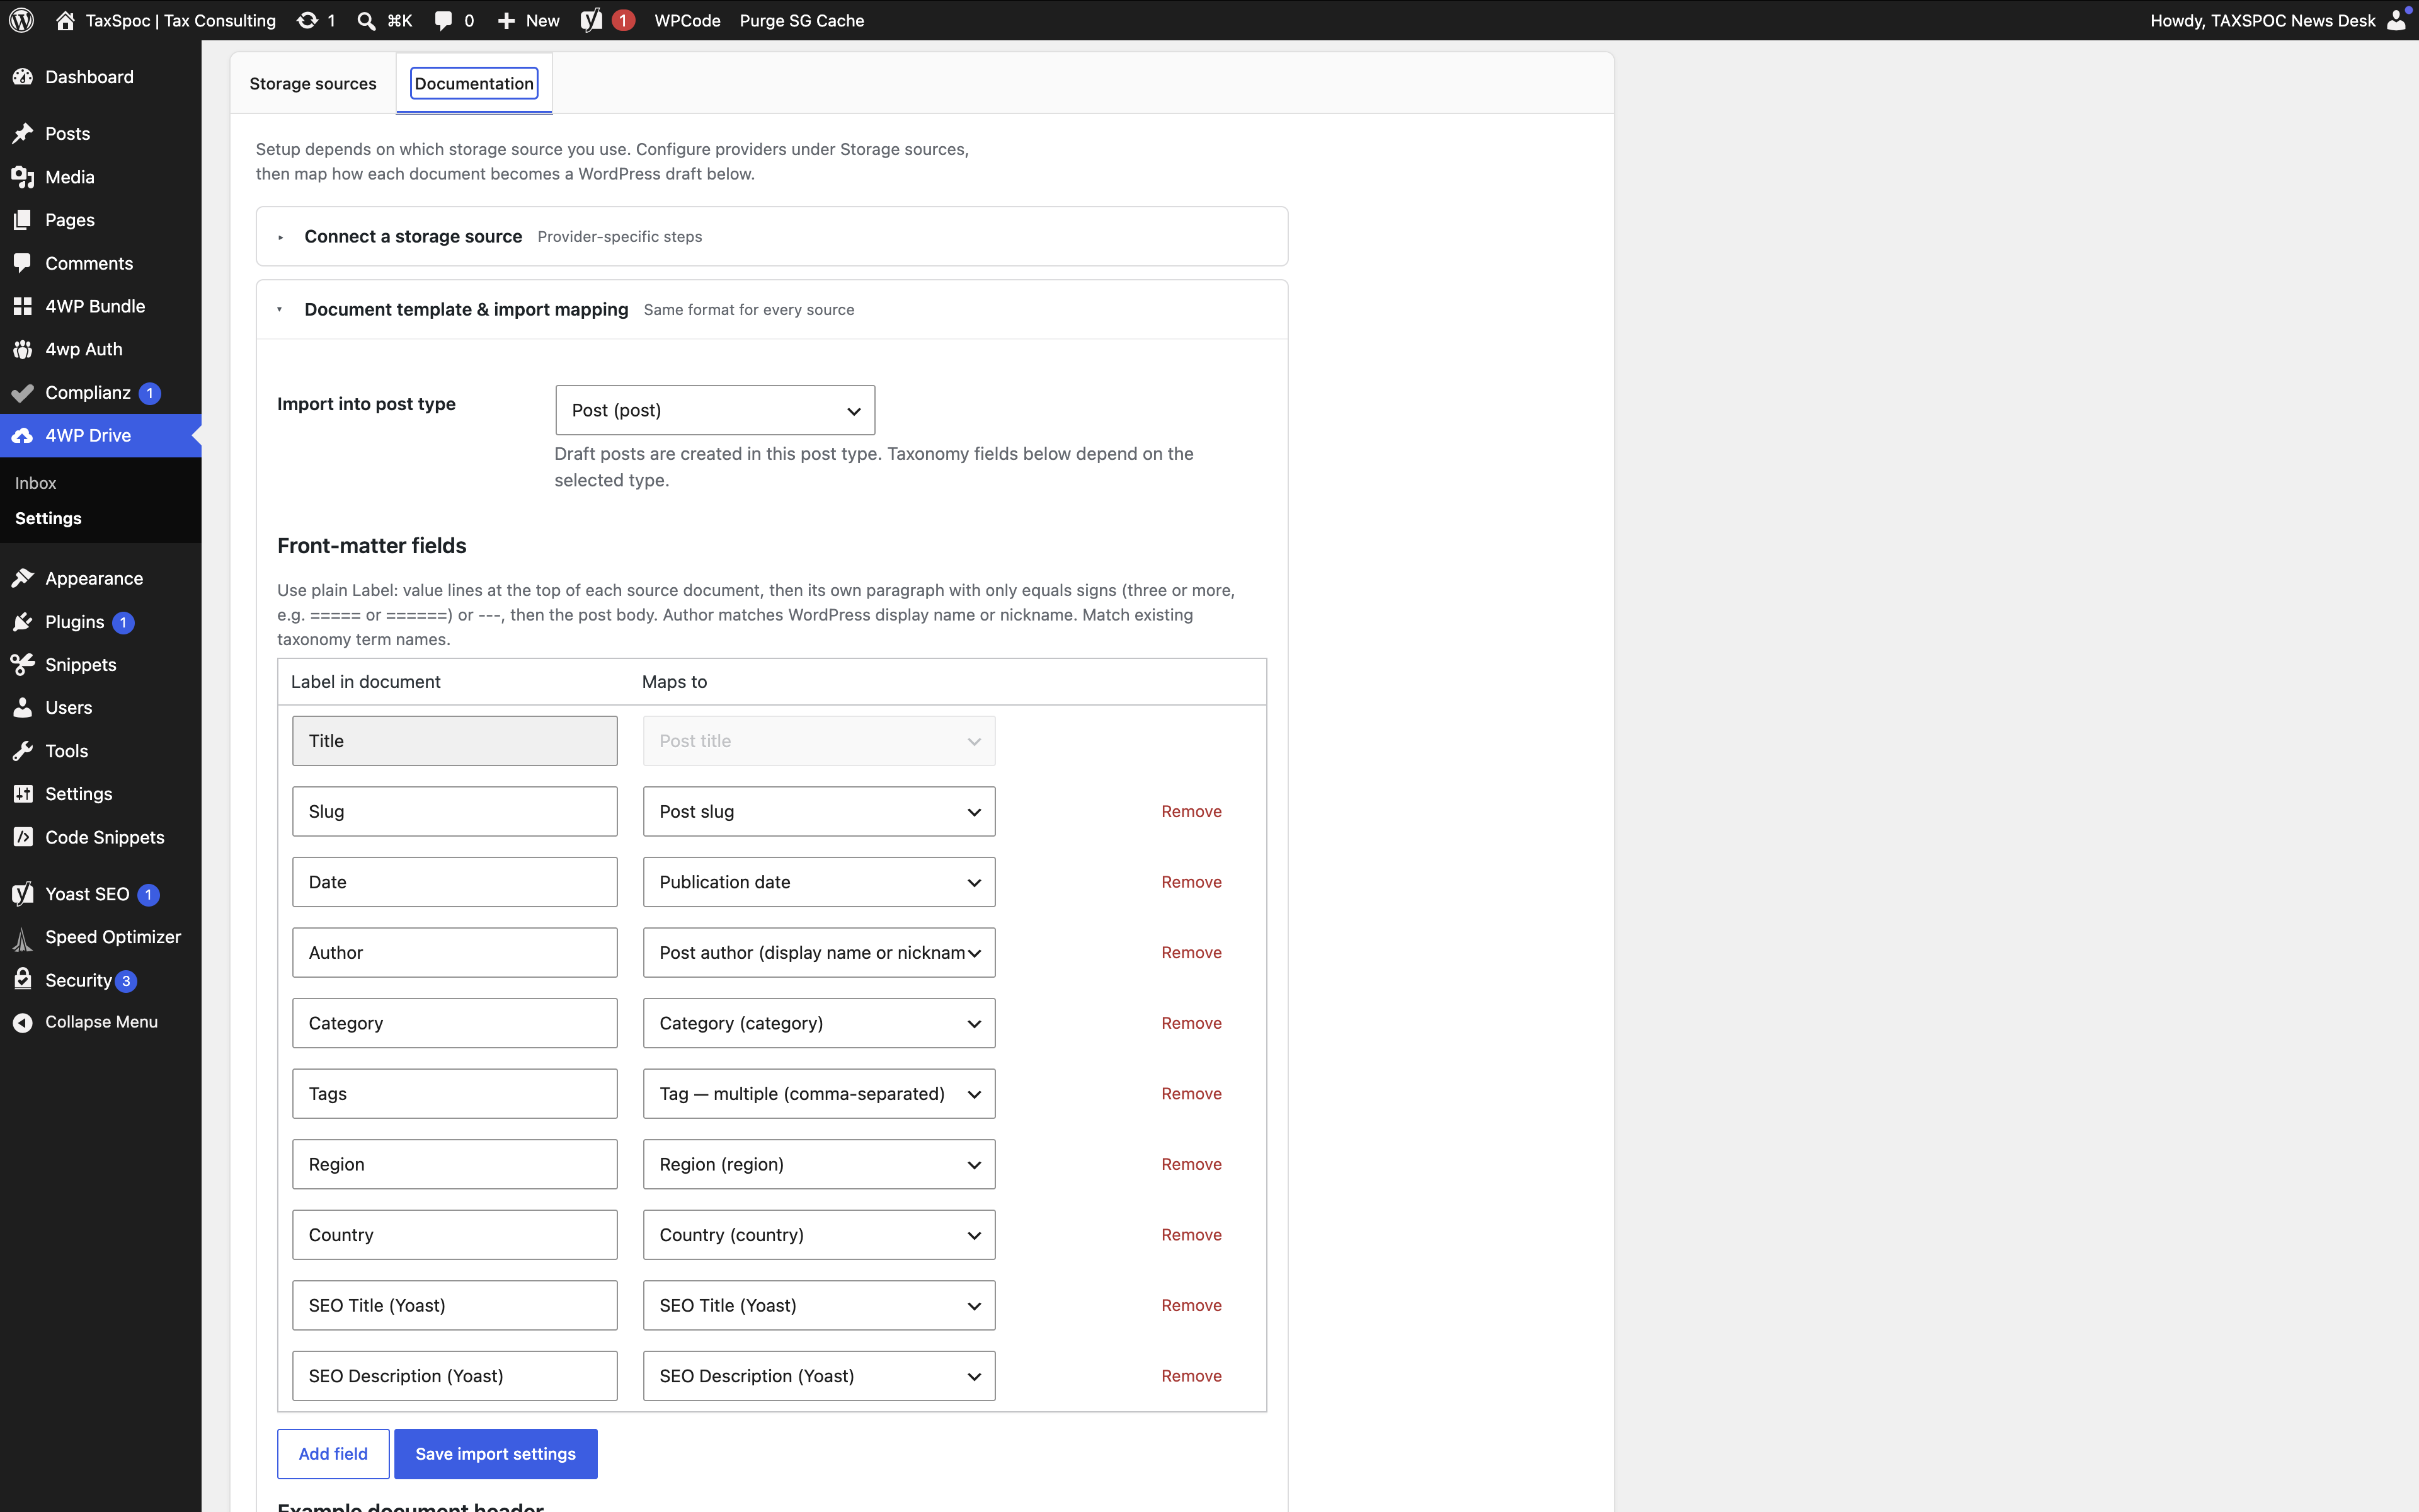Open Dashboard from sidebar icon
This screenshot has width=2419, height=1512.
pyautogui.click(x=23, y=77)
